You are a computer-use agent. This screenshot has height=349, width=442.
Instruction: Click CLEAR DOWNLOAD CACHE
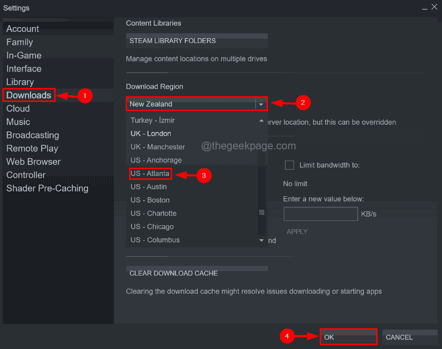click(x=197, y=273)
